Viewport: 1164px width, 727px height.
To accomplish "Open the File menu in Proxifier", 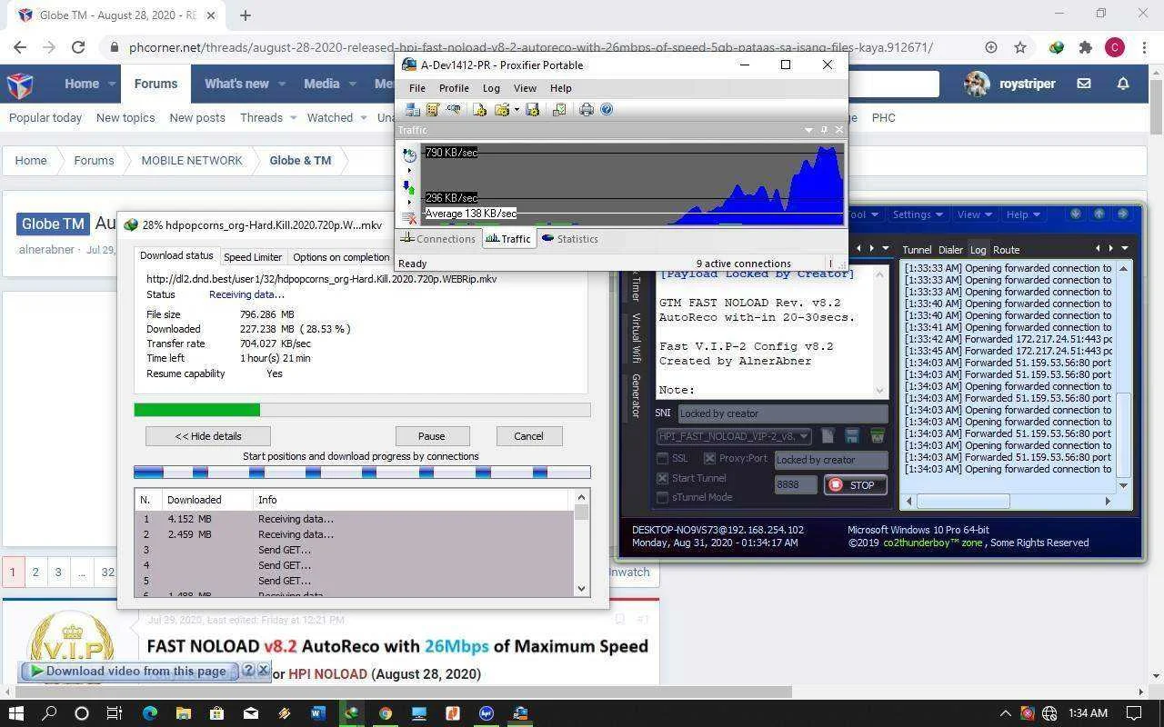I will tap(416, 88).
